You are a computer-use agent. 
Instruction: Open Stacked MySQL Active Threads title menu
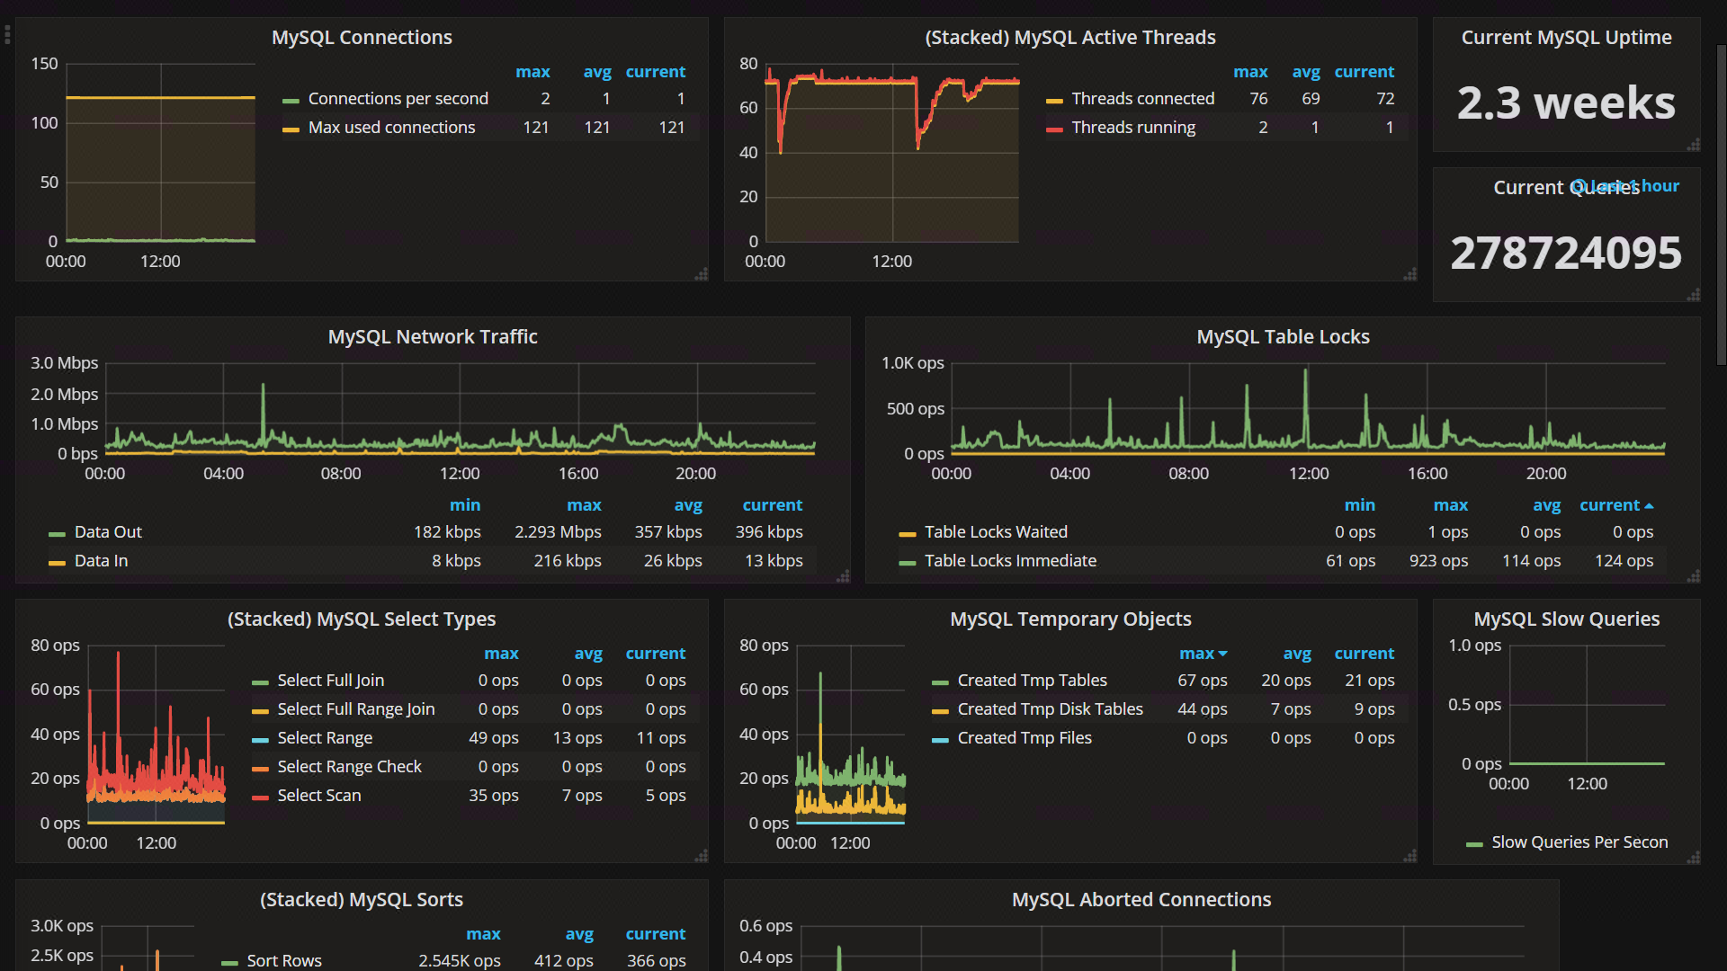tap(1070, 38)
